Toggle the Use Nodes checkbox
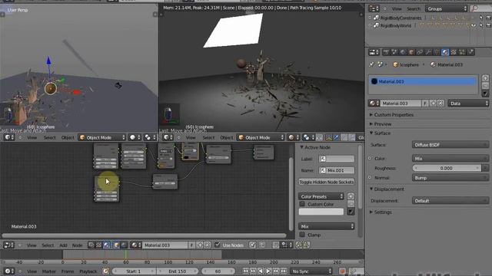 (217, 245)
